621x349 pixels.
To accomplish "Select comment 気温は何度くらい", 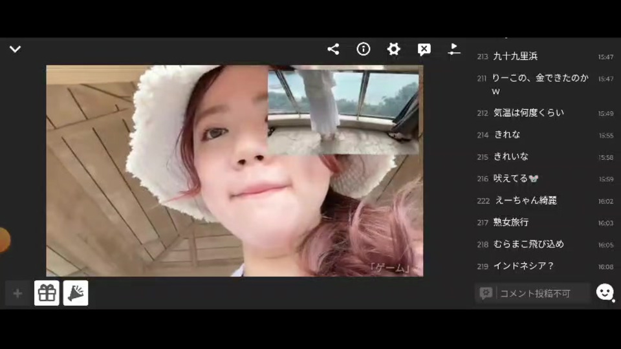I will [x=528, y=113].
